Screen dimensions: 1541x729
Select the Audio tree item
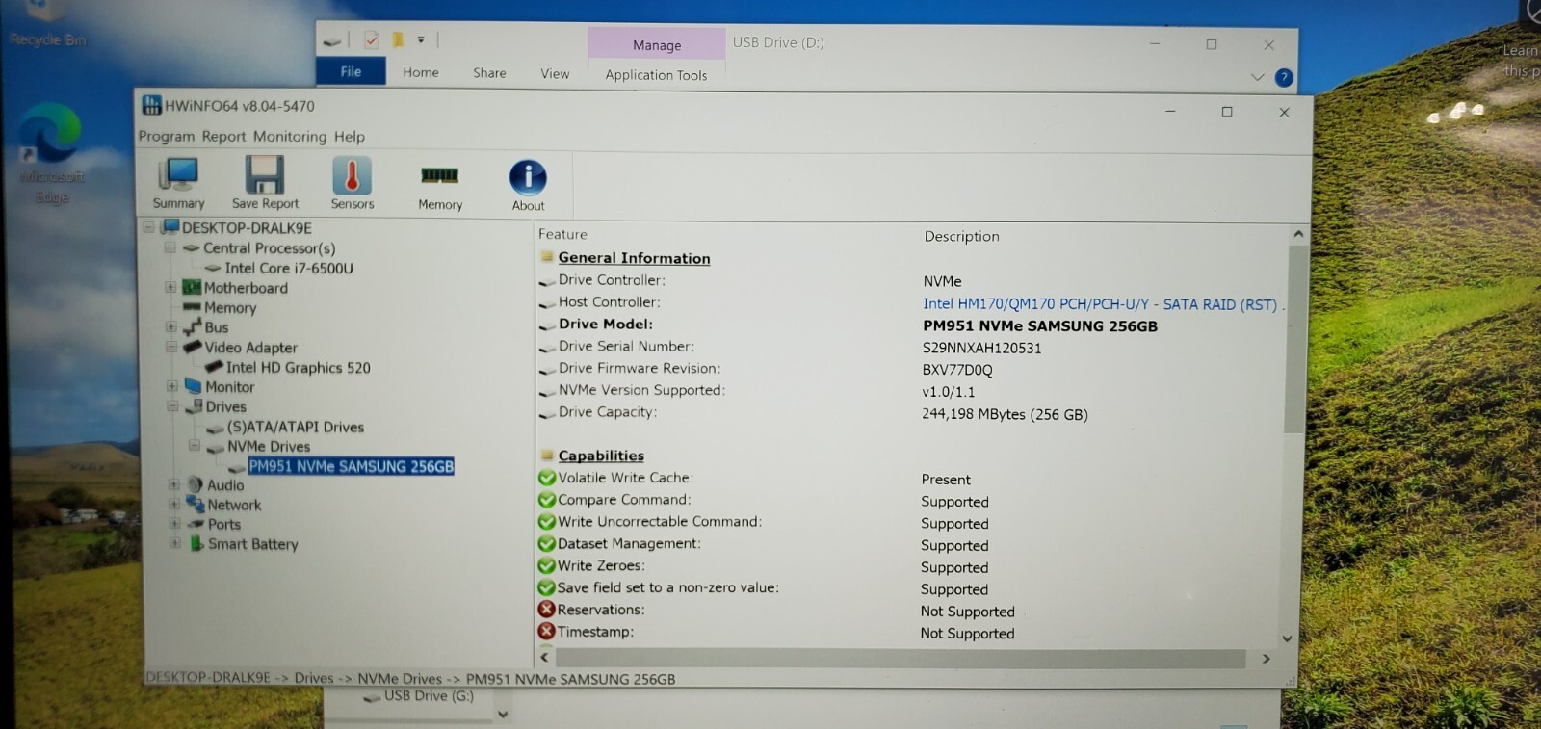coord(225,485)
